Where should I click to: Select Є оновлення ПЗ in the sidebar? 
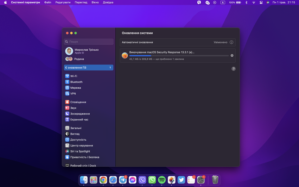(89, 68)
